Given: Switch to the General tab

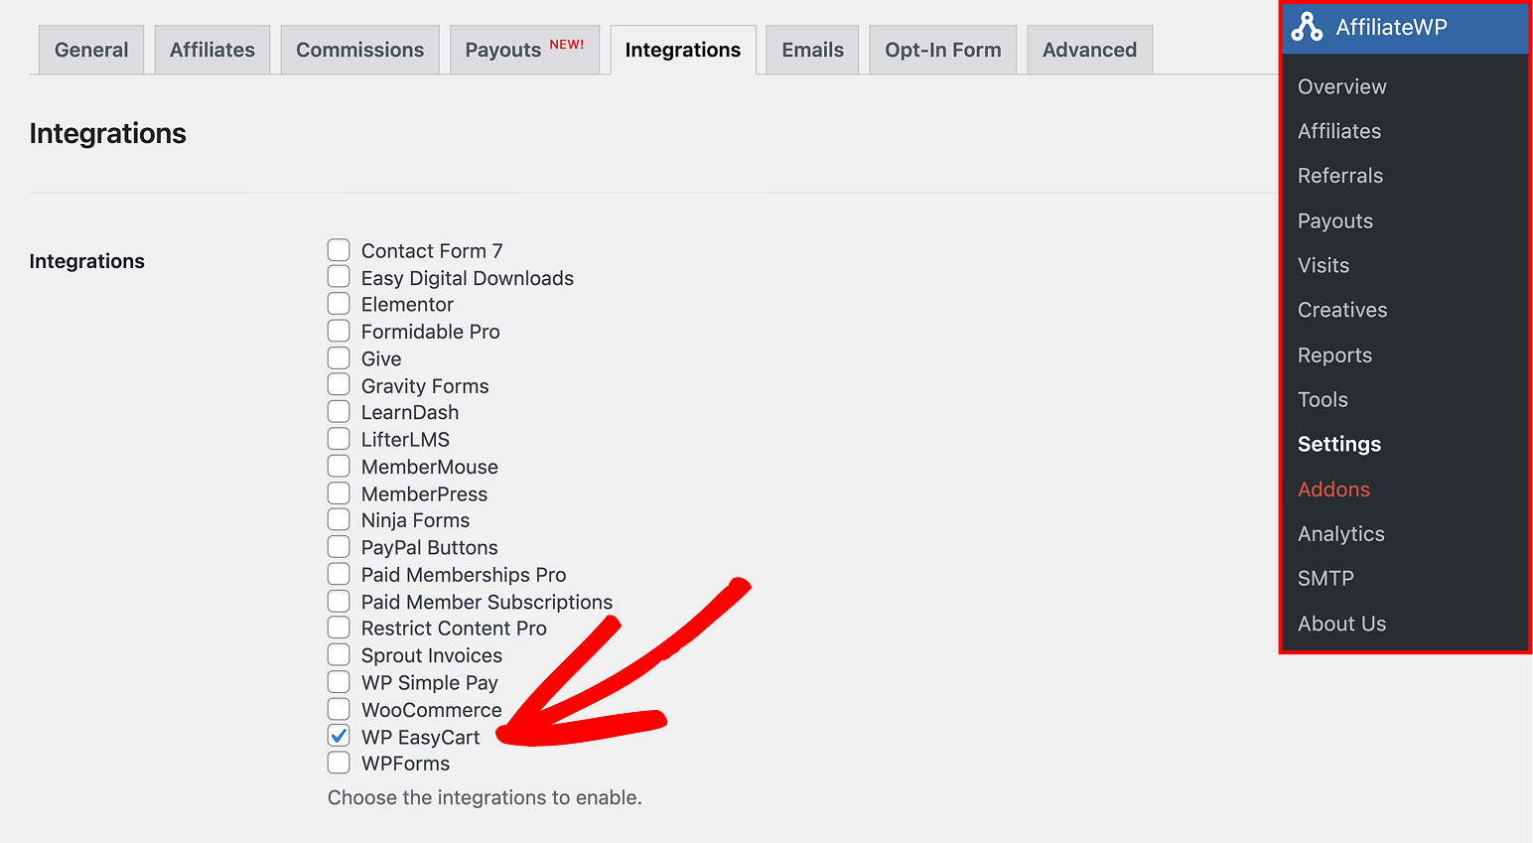Looking at the screenshot, I should pos(91,50).
